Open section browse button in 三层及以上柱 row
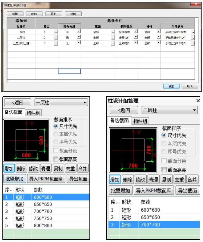Screen dimensions: 203x242 tap(113, 43)
